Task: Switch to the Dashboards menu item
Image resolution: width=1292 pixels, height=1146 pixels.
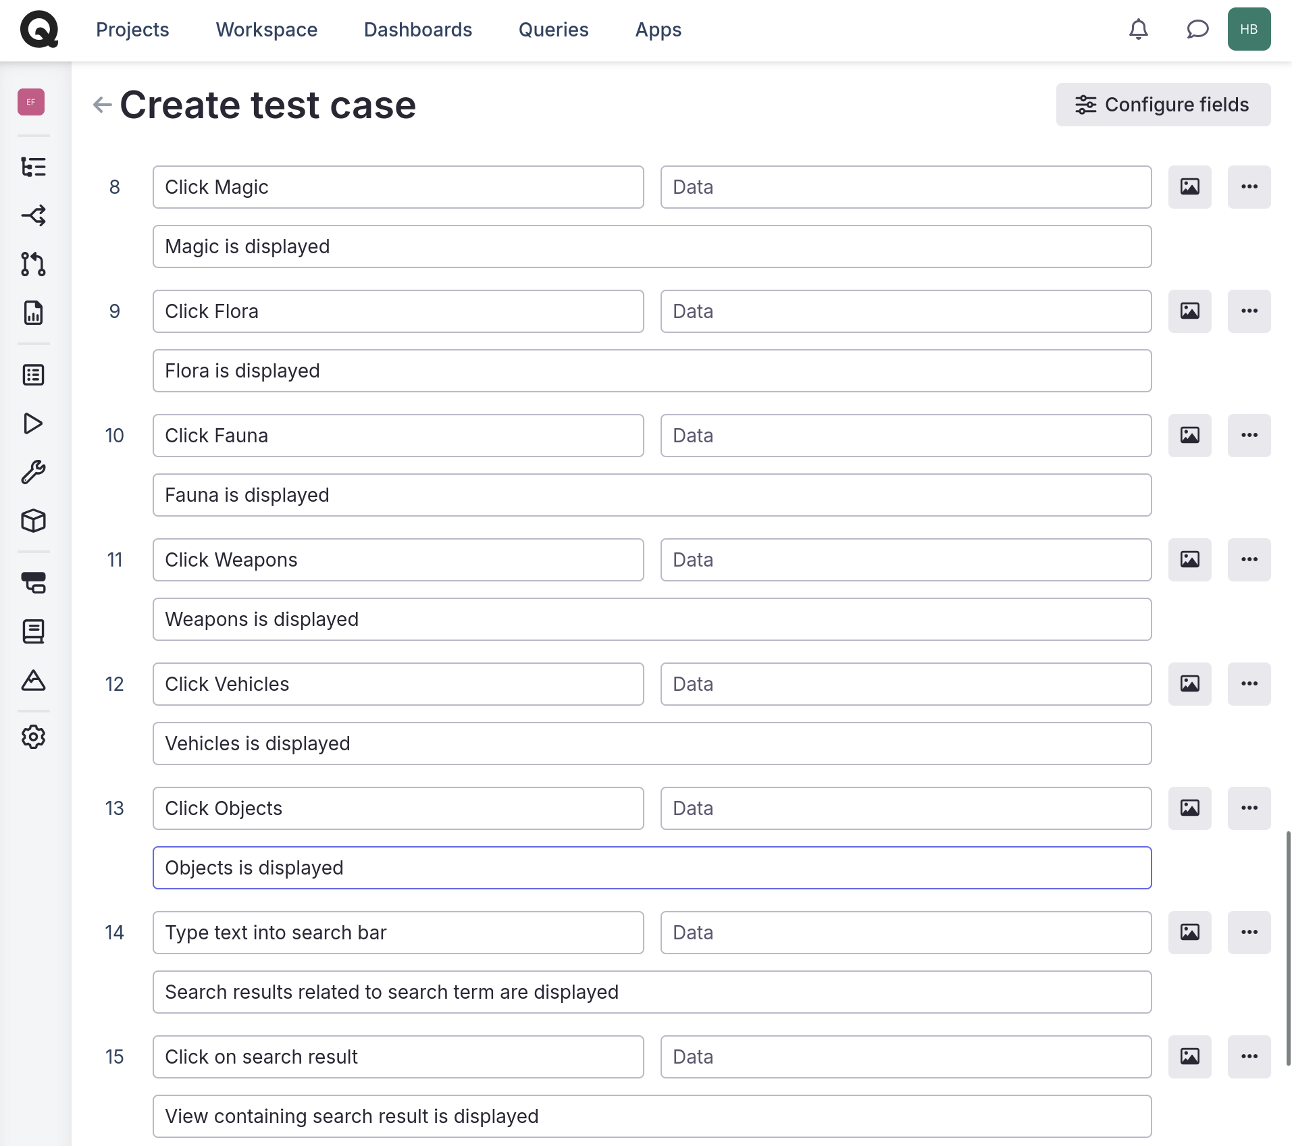Action: pos(417,30)
